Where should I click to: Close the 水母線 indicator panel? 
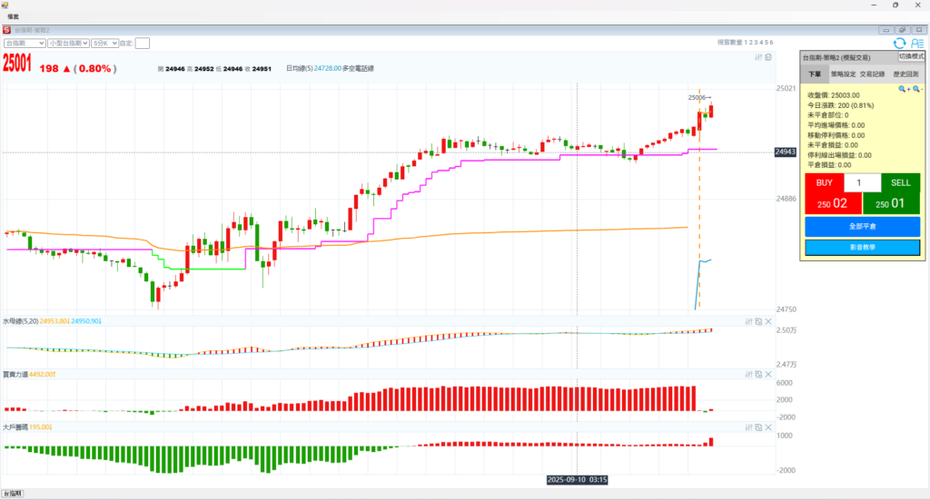pyautogui.click(x=768, y=321)
